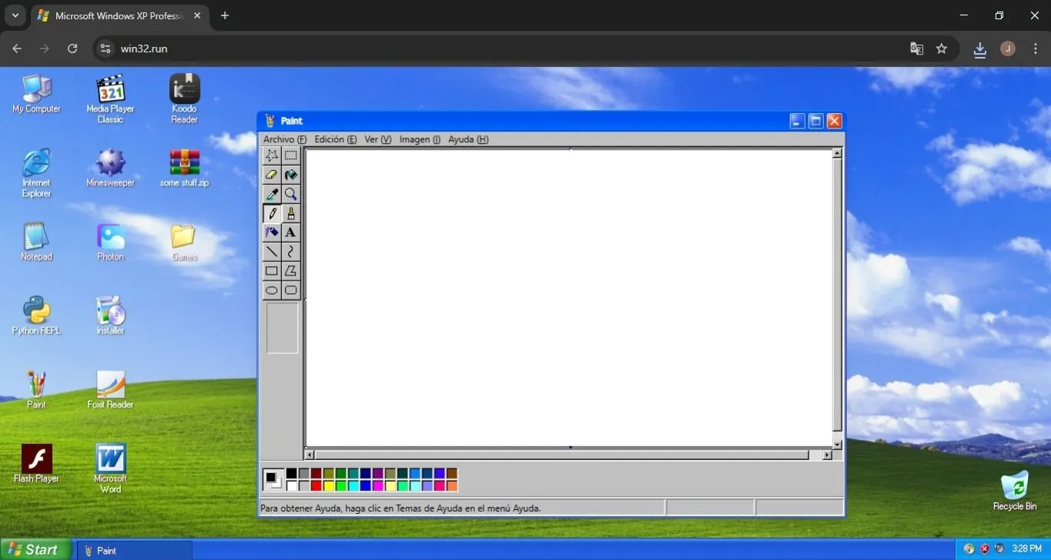The image size is (1051, 560).
Task: Click the Notepad desktop icon
Action: tap(36, 242)
